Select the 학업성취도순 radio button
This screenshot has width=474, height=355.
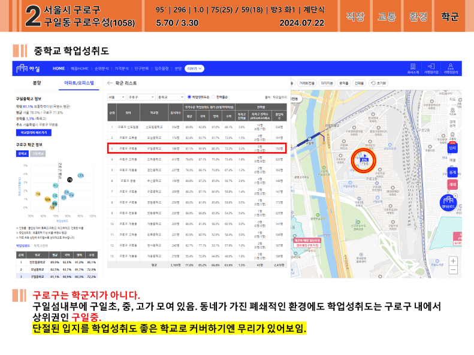tap(189, 97)
